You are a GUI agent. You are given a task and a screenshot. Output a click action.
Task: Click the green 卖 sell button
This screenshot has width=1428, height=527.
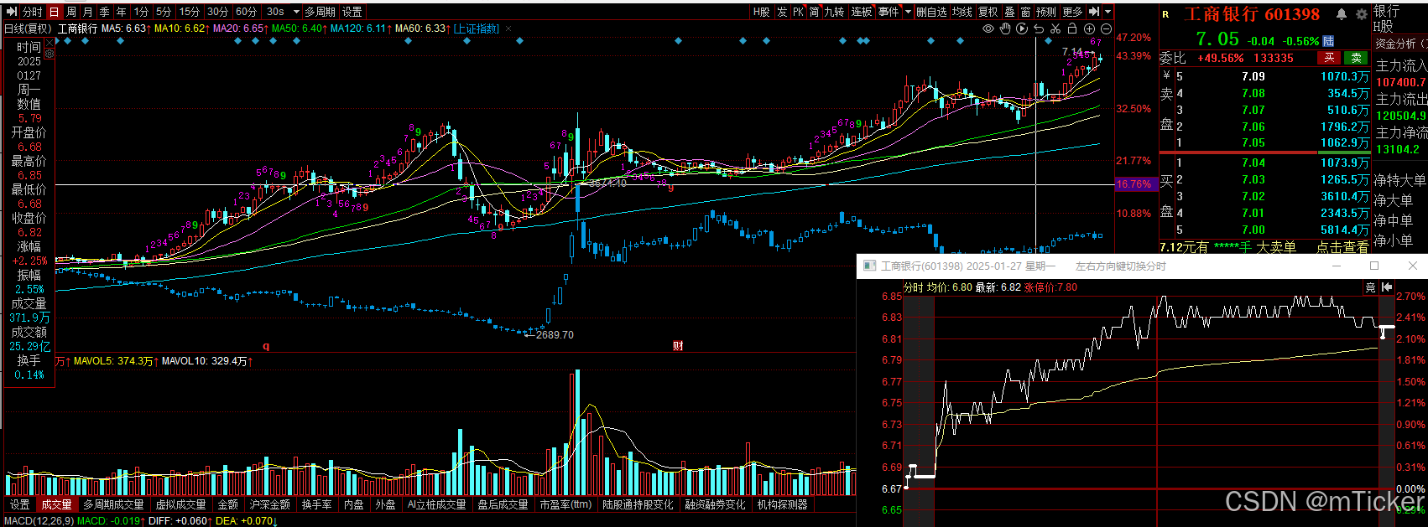click(x=1356, y=58)
